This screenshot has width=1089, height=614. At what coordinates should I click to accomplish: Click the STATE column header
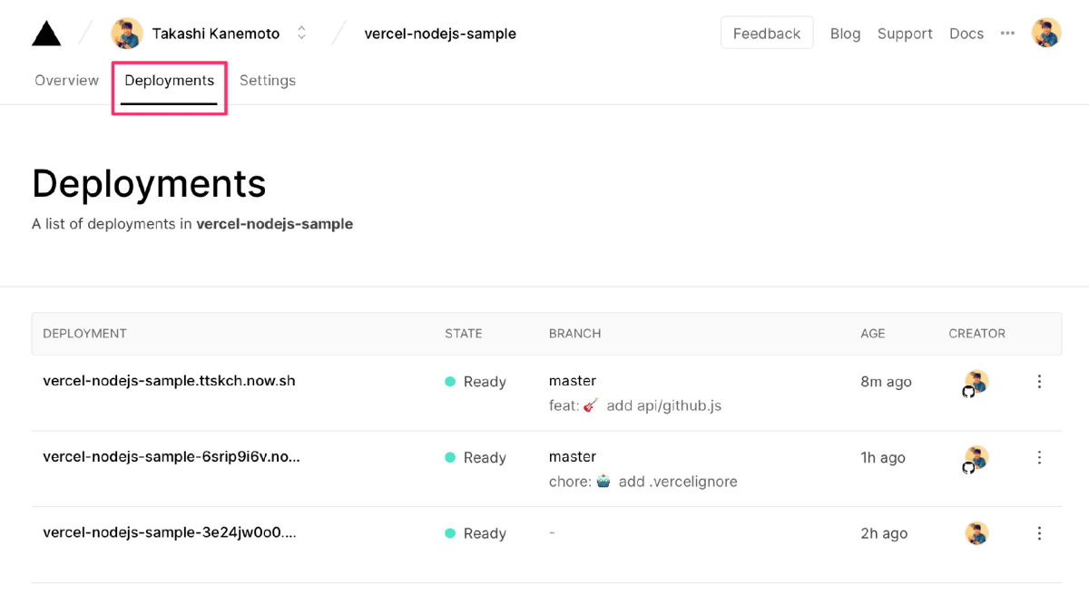(464, 334)
